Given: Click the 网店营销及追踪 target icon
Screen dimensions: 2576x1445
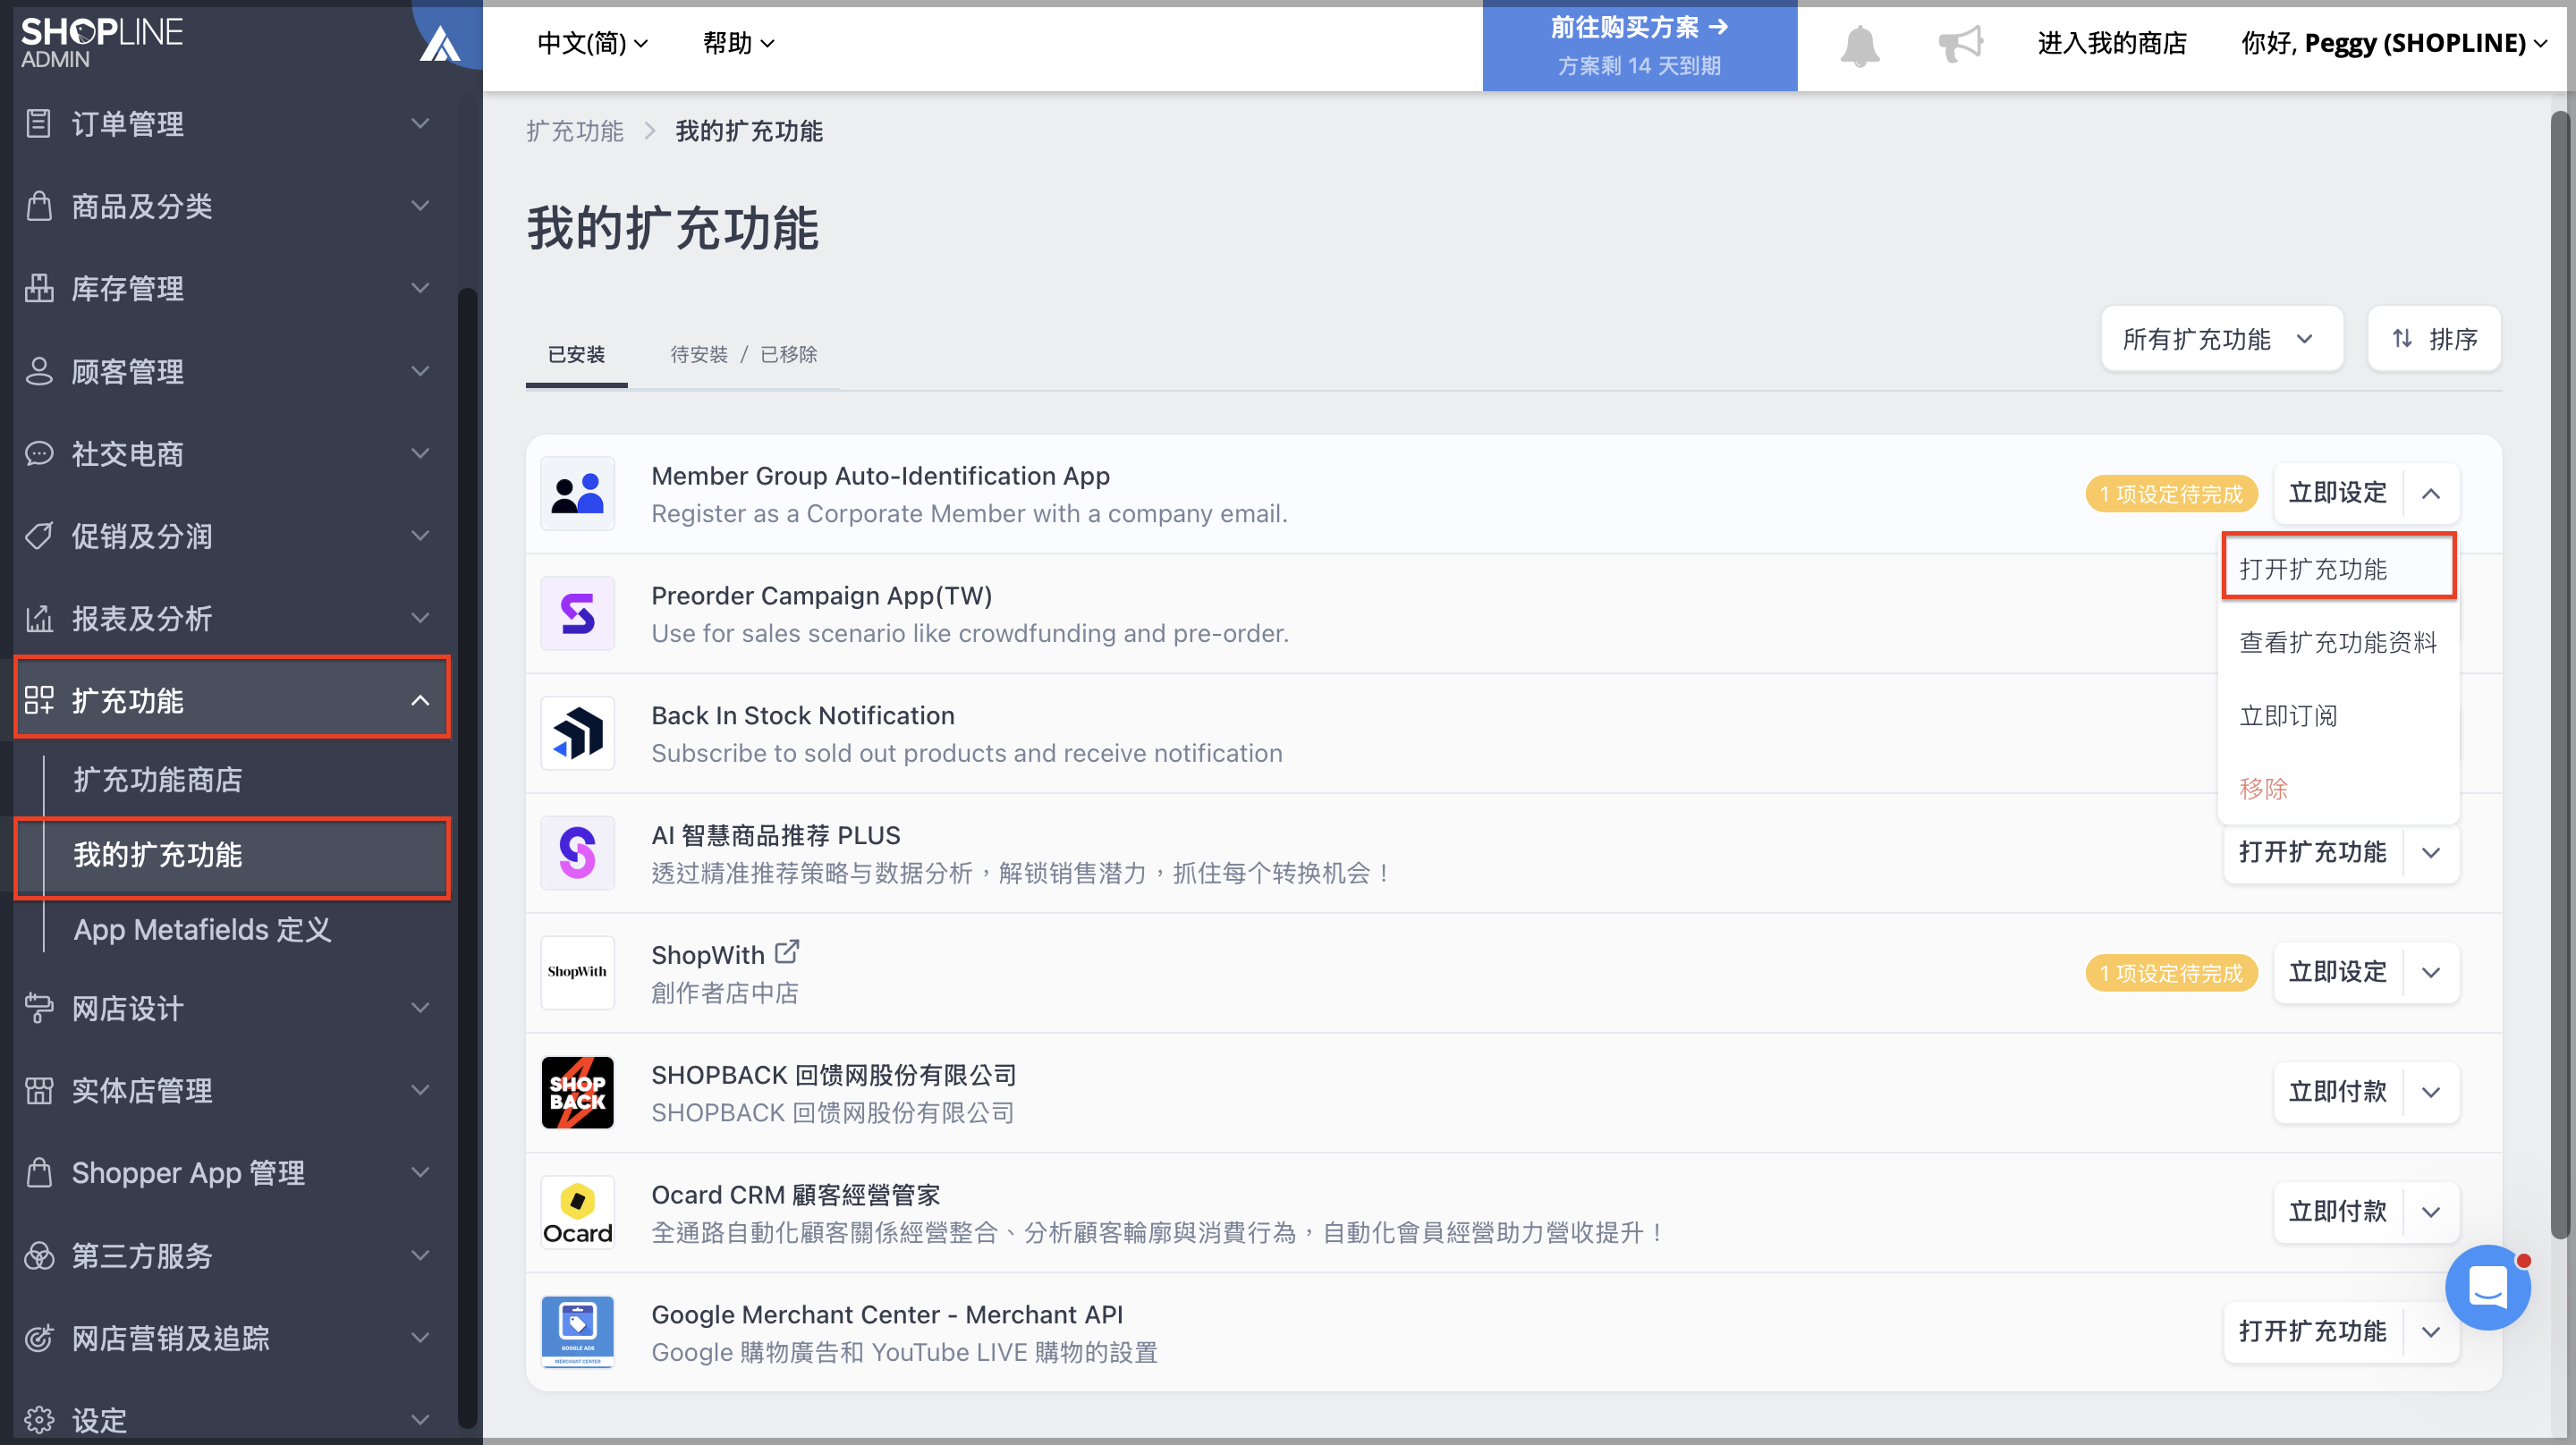Looking at the screenshot, I should (38, 1337).
